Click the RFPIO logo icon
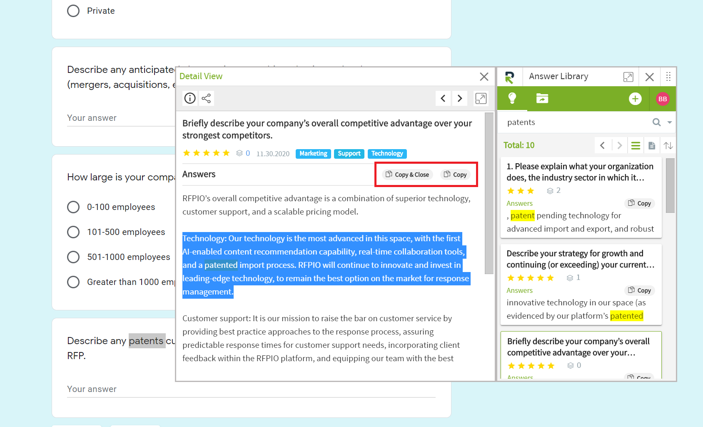The height and width of the screenshot is (427, 703). click(x=510, y=77)
